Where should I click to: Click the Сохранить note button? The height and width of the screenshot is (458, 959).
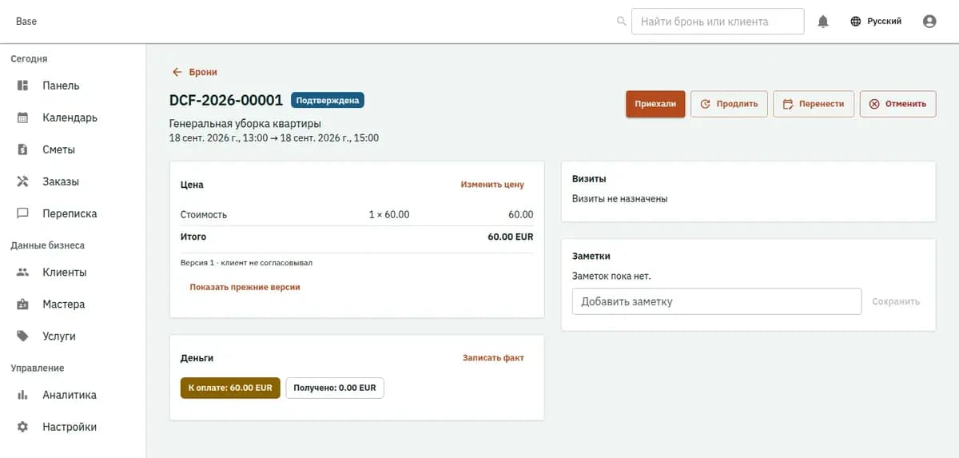(896, 301)
